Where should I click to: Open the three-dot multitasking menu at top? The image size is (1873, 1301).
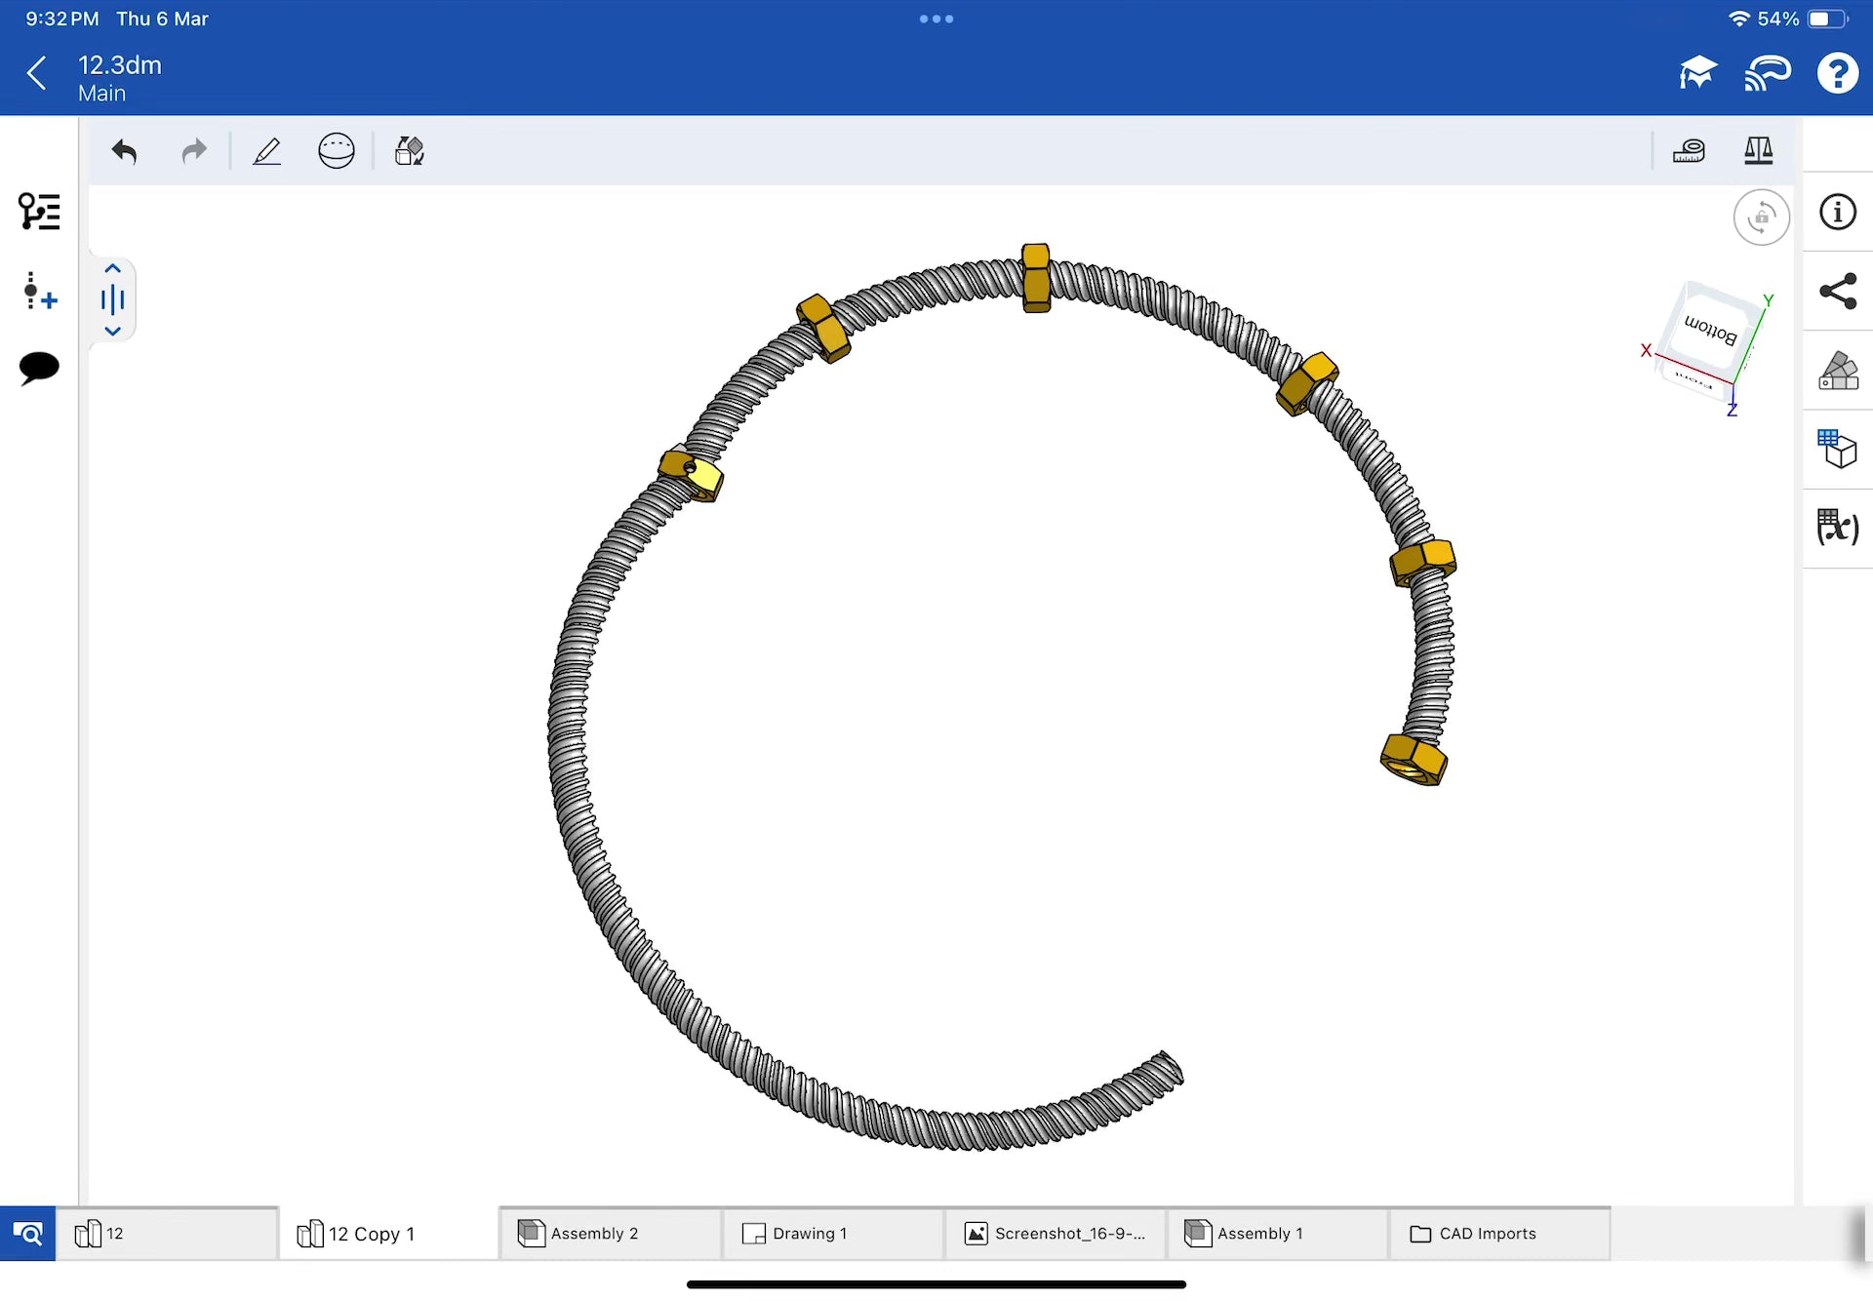click(x=936, y=19)
